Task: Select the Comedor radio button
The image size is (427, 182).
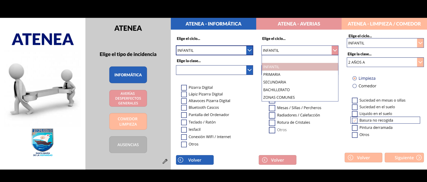Action: click(x=355, y=86)
